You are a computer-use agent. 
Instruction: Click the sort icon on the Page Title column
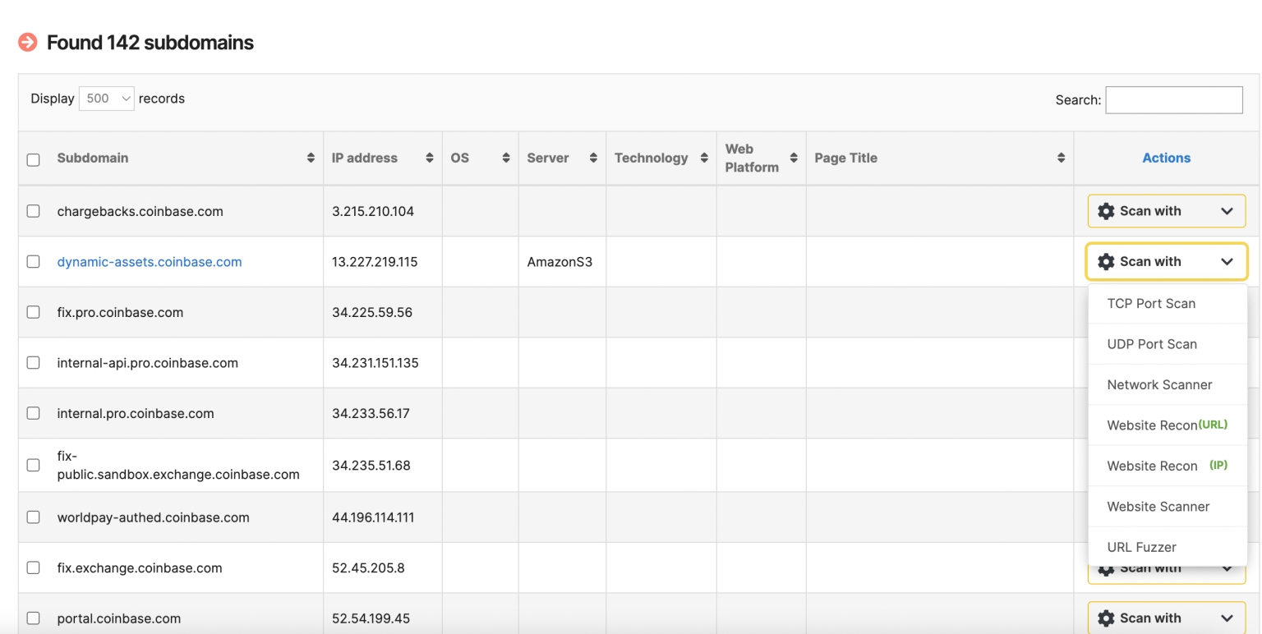[1061, 158]
